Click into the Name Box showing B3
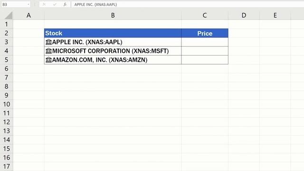Image resolution: width=304 pixels, height=171 pixels. (14, 4)
